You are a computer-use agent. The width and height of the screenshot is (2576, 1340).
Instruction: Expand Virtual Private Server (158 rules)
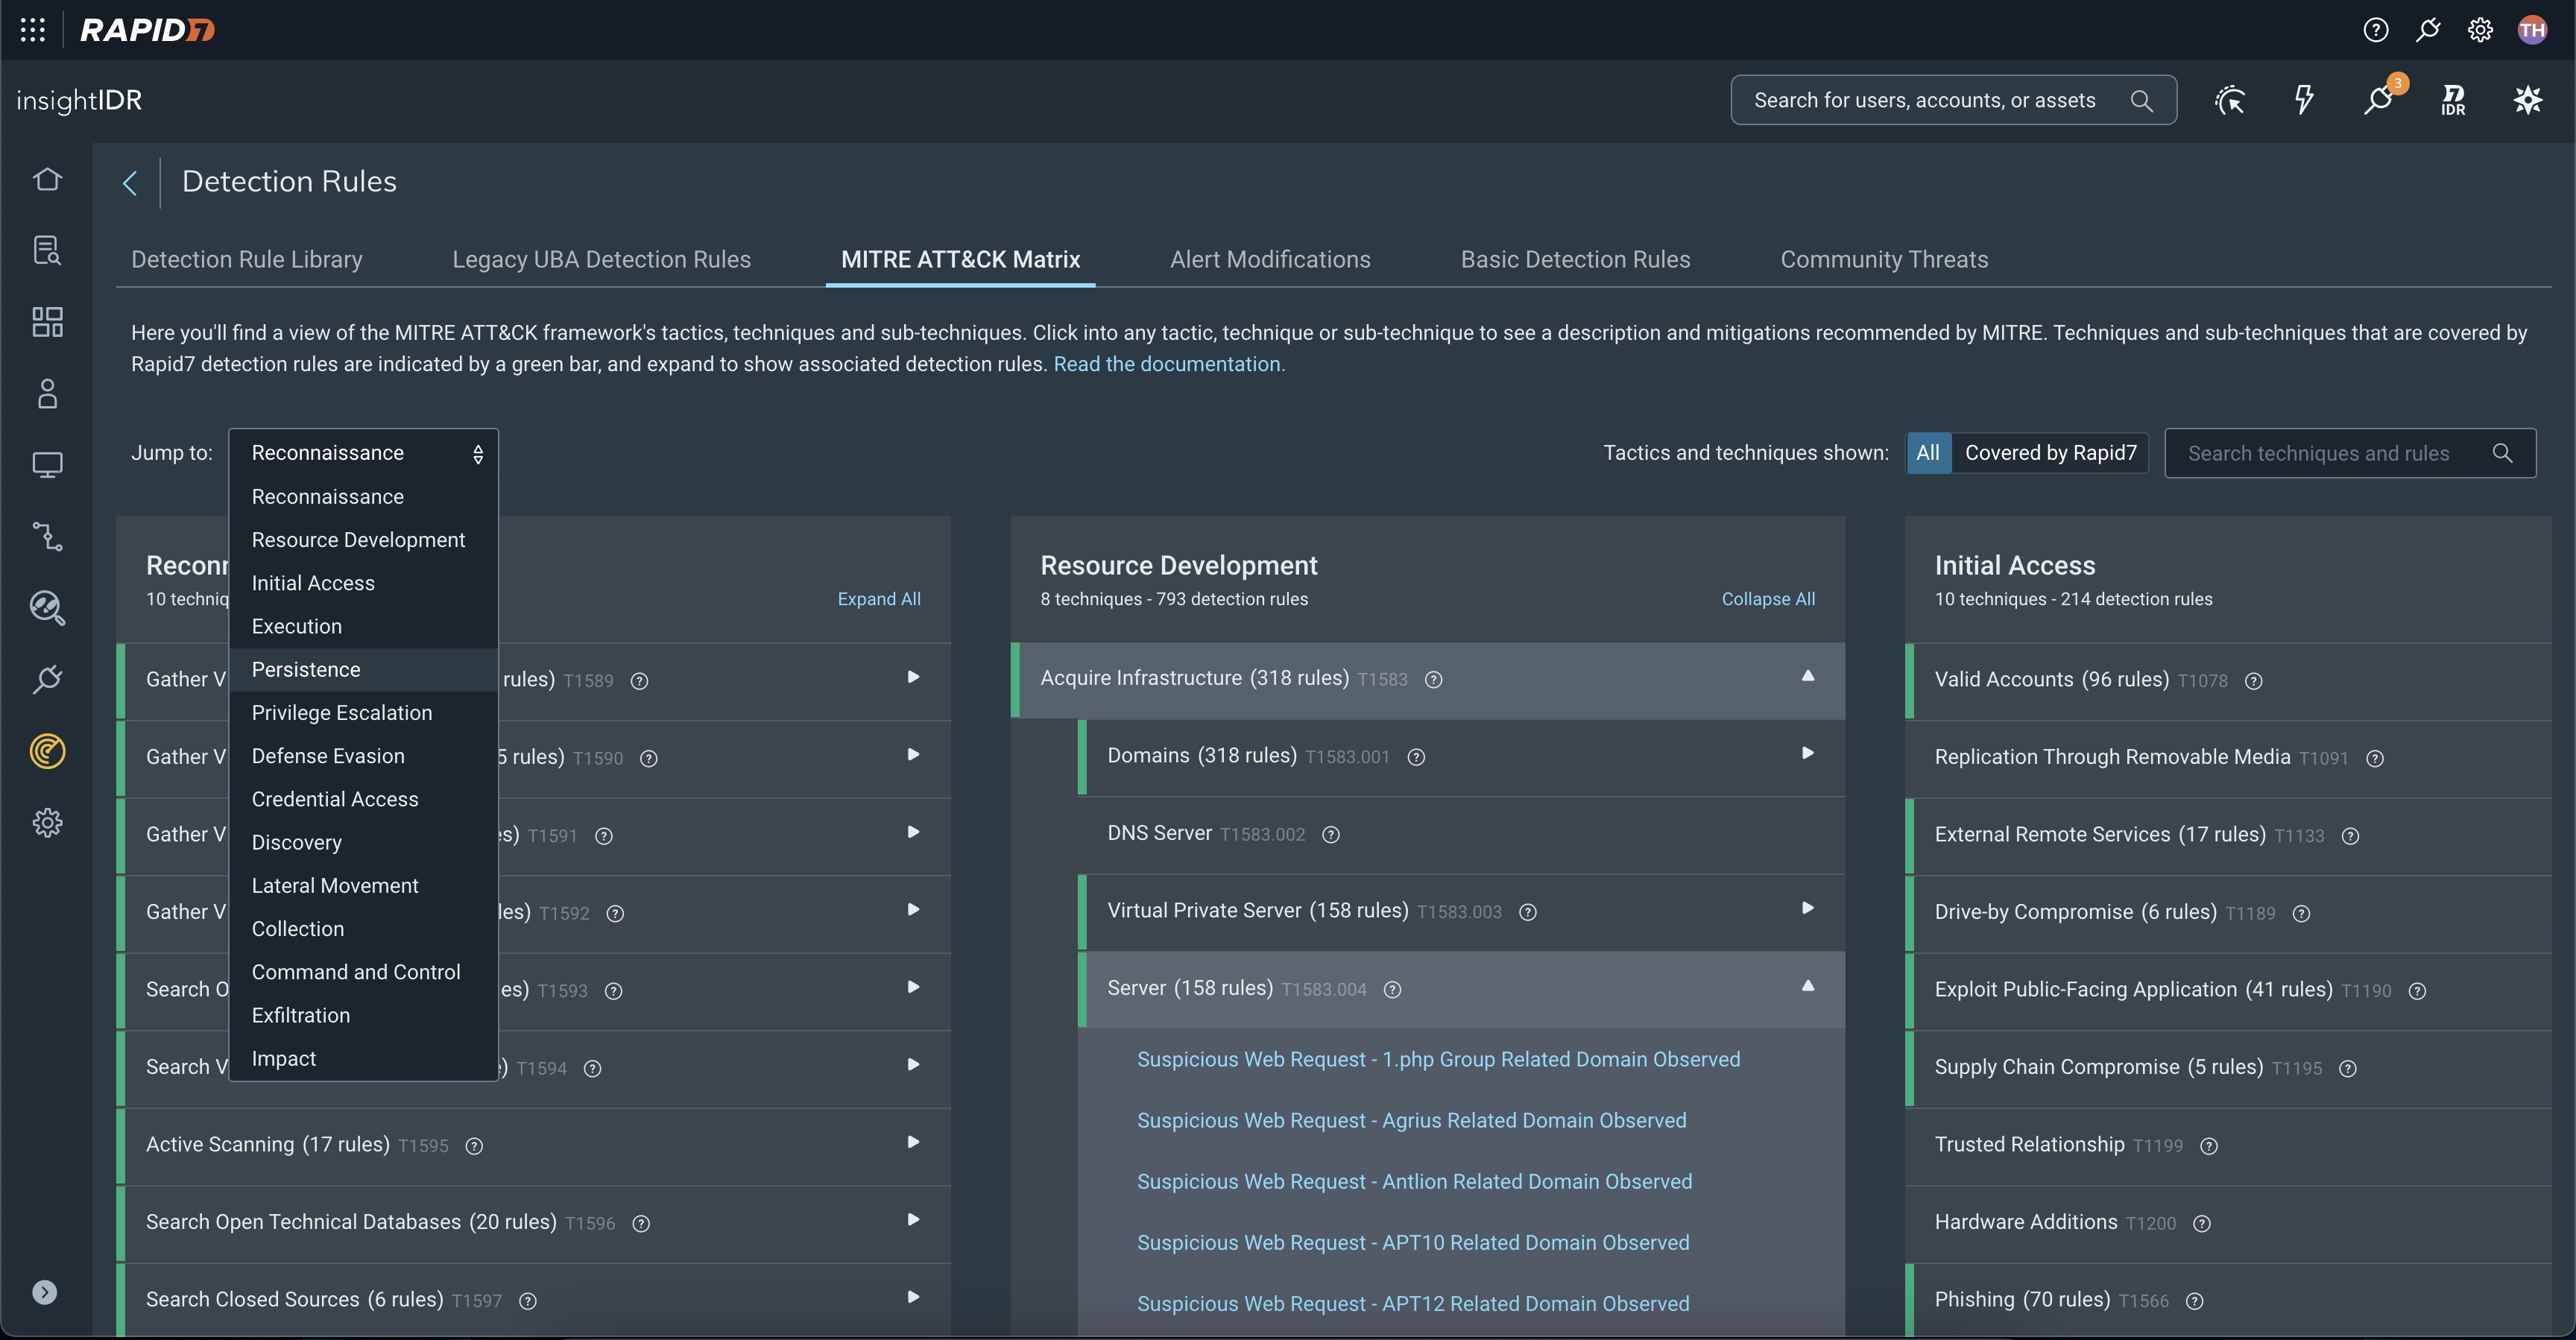click(x=1807, y=908)
